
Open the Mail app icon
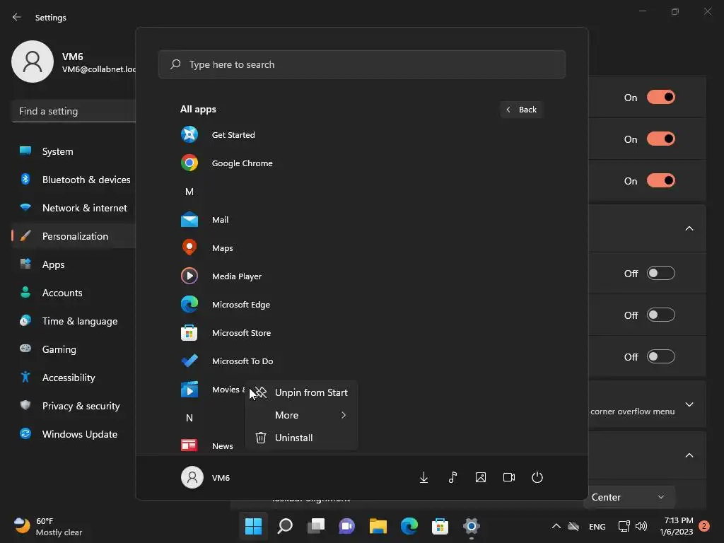[x=189, y=219]
